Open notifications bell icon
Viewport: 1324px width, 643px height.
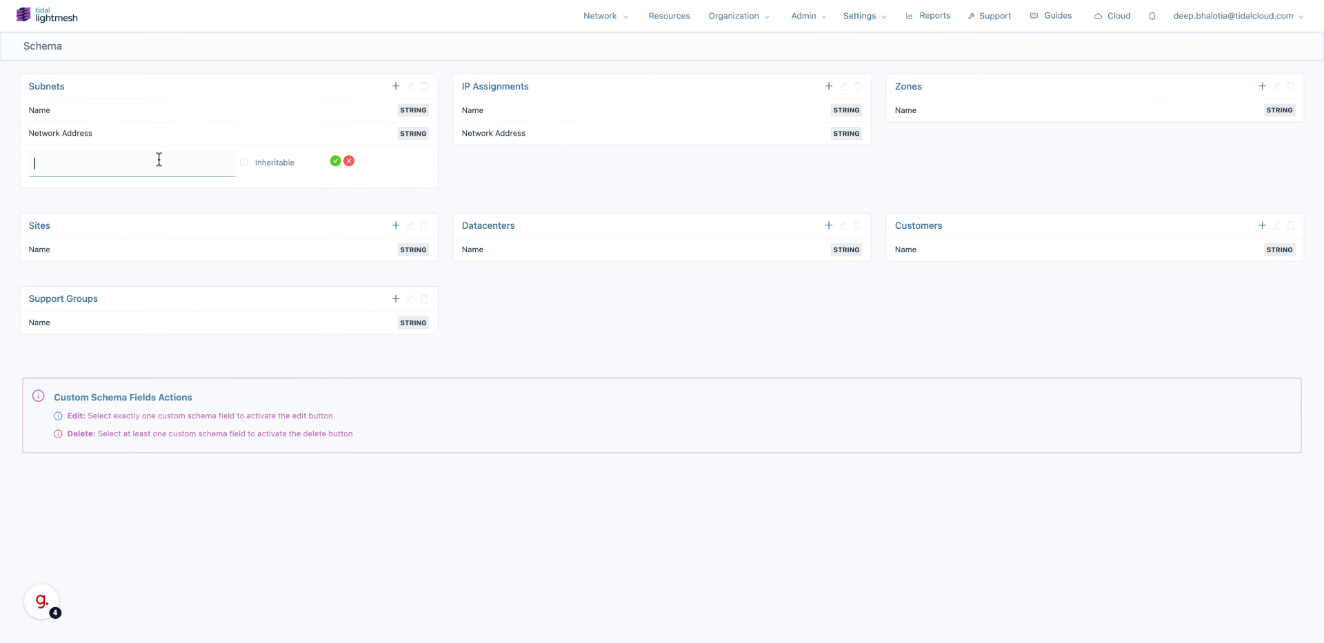pyautogui.click(x=1152, y=16)
